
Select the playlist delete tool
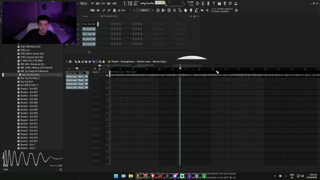[x=83, y=62]
